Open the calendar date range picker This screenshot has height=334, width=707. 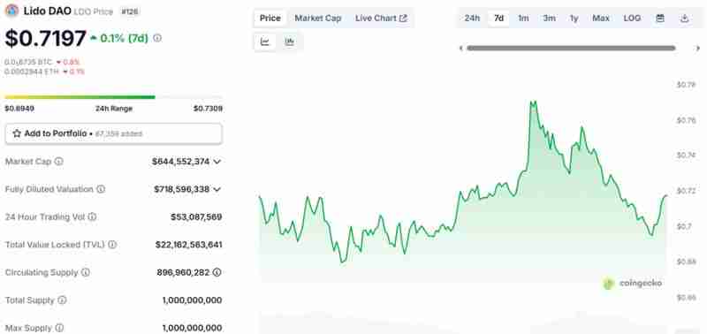(660, 18)
